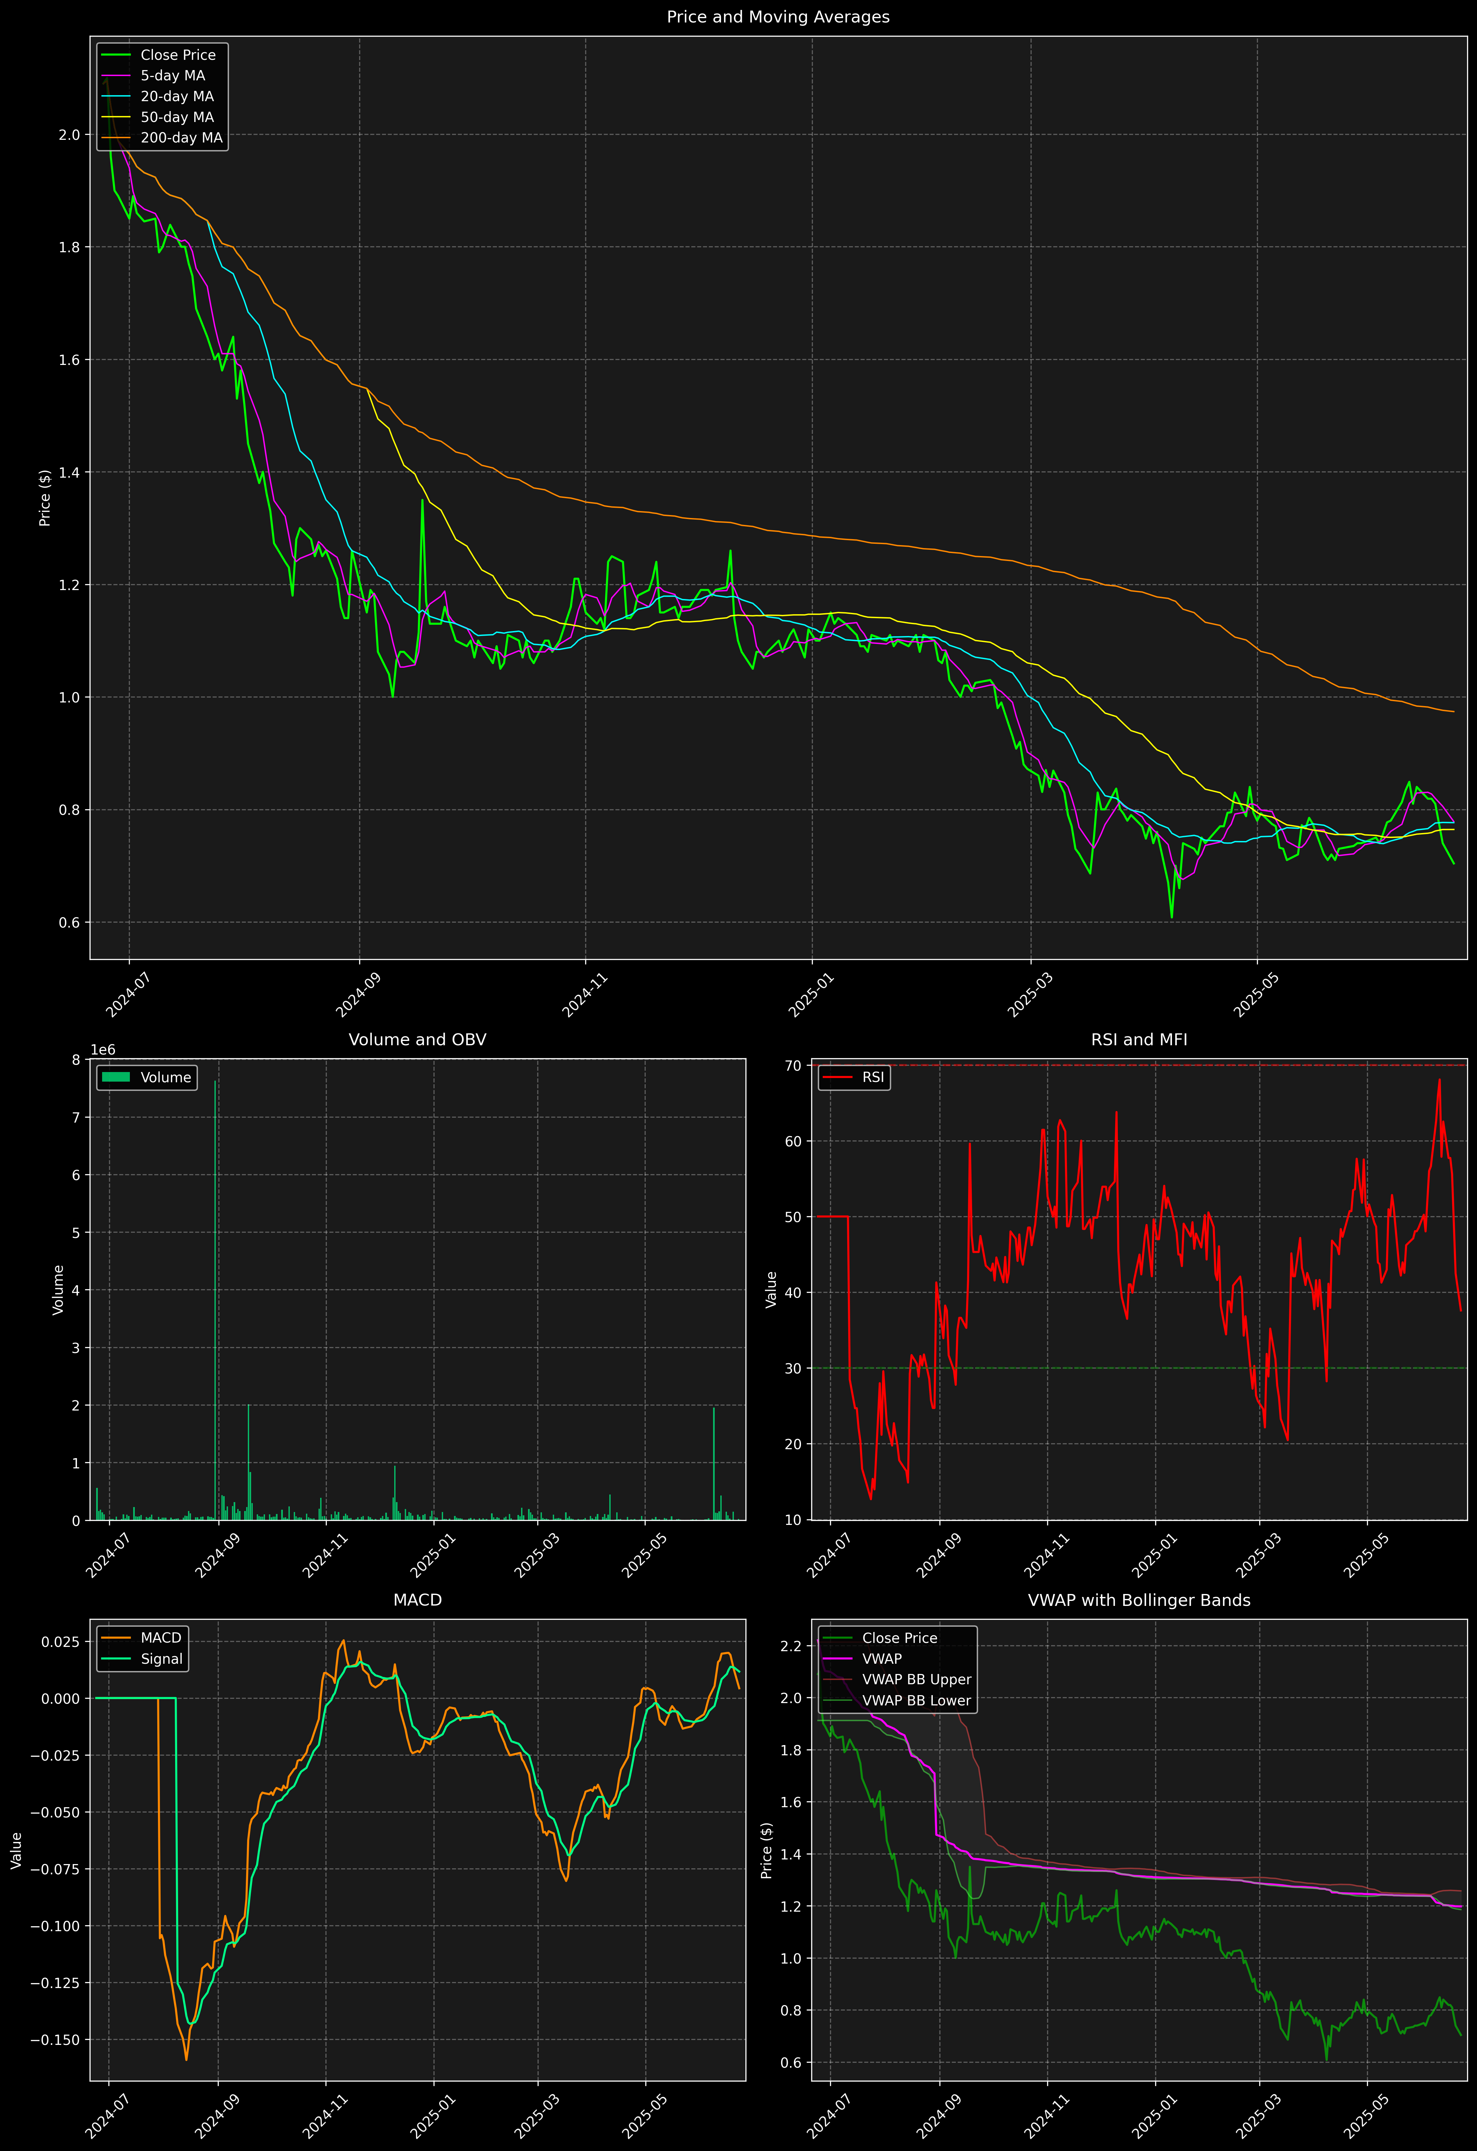The width and height of the screenshot is (1477, 2151).
Task: Click the 'RSI and MFI' chart title
Action: 1139,1039
